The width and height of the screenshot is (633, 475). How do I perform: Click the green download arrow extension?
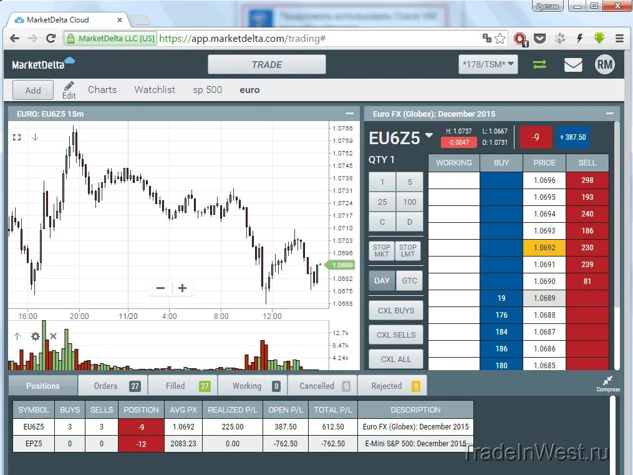point(599,38)
